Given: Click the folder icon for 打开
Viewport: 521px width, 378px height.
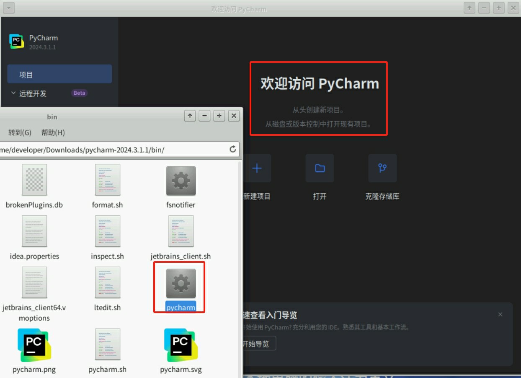Looking at the screenshot, I should pos(320,168).
